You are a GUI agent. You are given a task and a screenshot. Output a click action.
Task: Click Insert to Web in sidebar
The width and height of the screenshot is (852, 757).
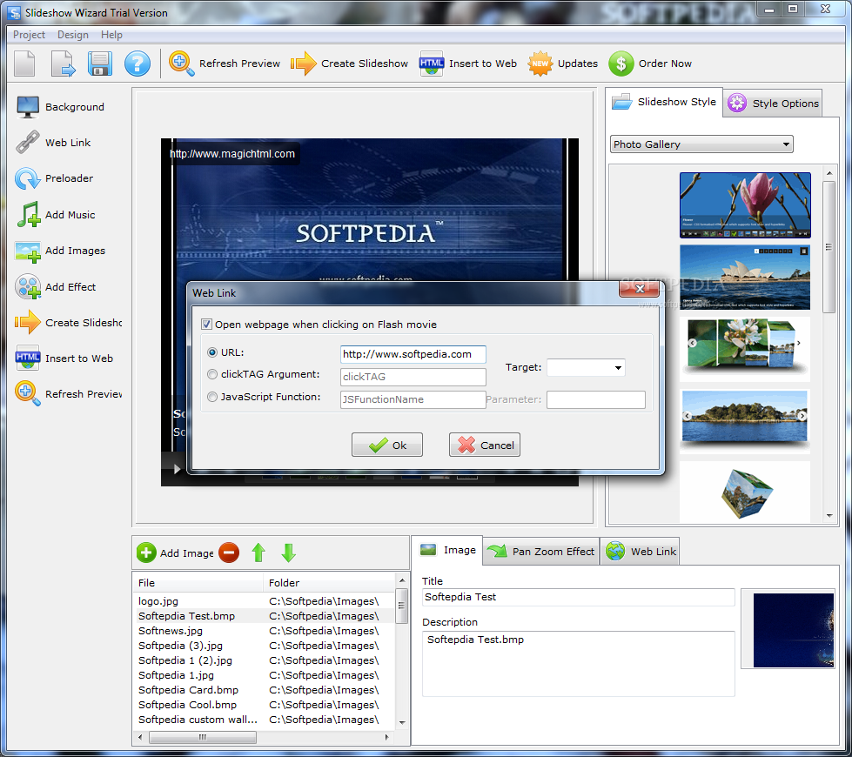pos(64,358)
